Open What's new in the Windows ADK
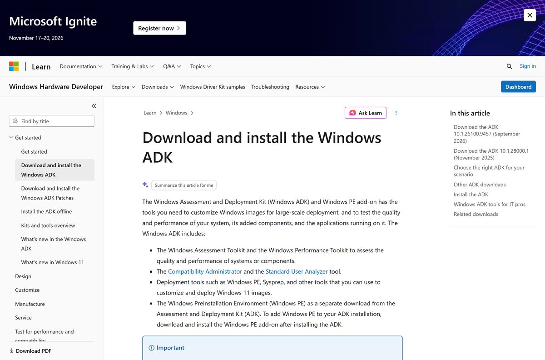The height and width of the screenshot is (360, 545). point(54,244)
